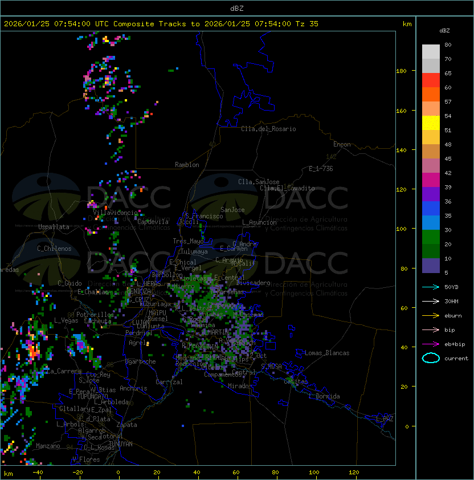Select the gray 65–70 dBZ swatch
Screen dimensions: 474x480
pos(431,66)
